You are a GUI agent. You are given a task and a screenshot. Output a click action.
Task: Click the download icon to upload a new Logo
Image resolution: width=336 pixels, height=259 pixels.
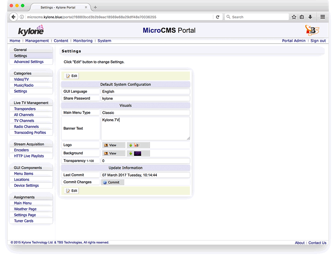(x=130, y=145)
